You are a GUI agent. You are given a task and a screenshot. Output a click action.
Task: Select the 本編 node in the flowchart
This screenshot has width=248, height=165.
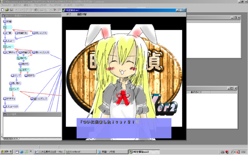click(8, 21)
